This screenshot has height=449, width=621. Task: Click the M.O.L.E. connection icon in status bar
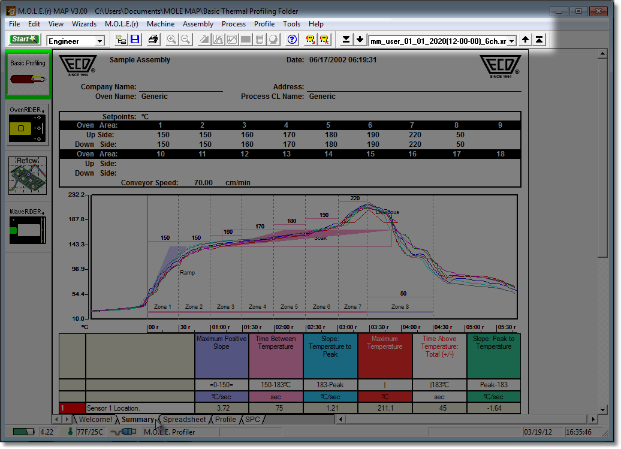tap(123, 432)
